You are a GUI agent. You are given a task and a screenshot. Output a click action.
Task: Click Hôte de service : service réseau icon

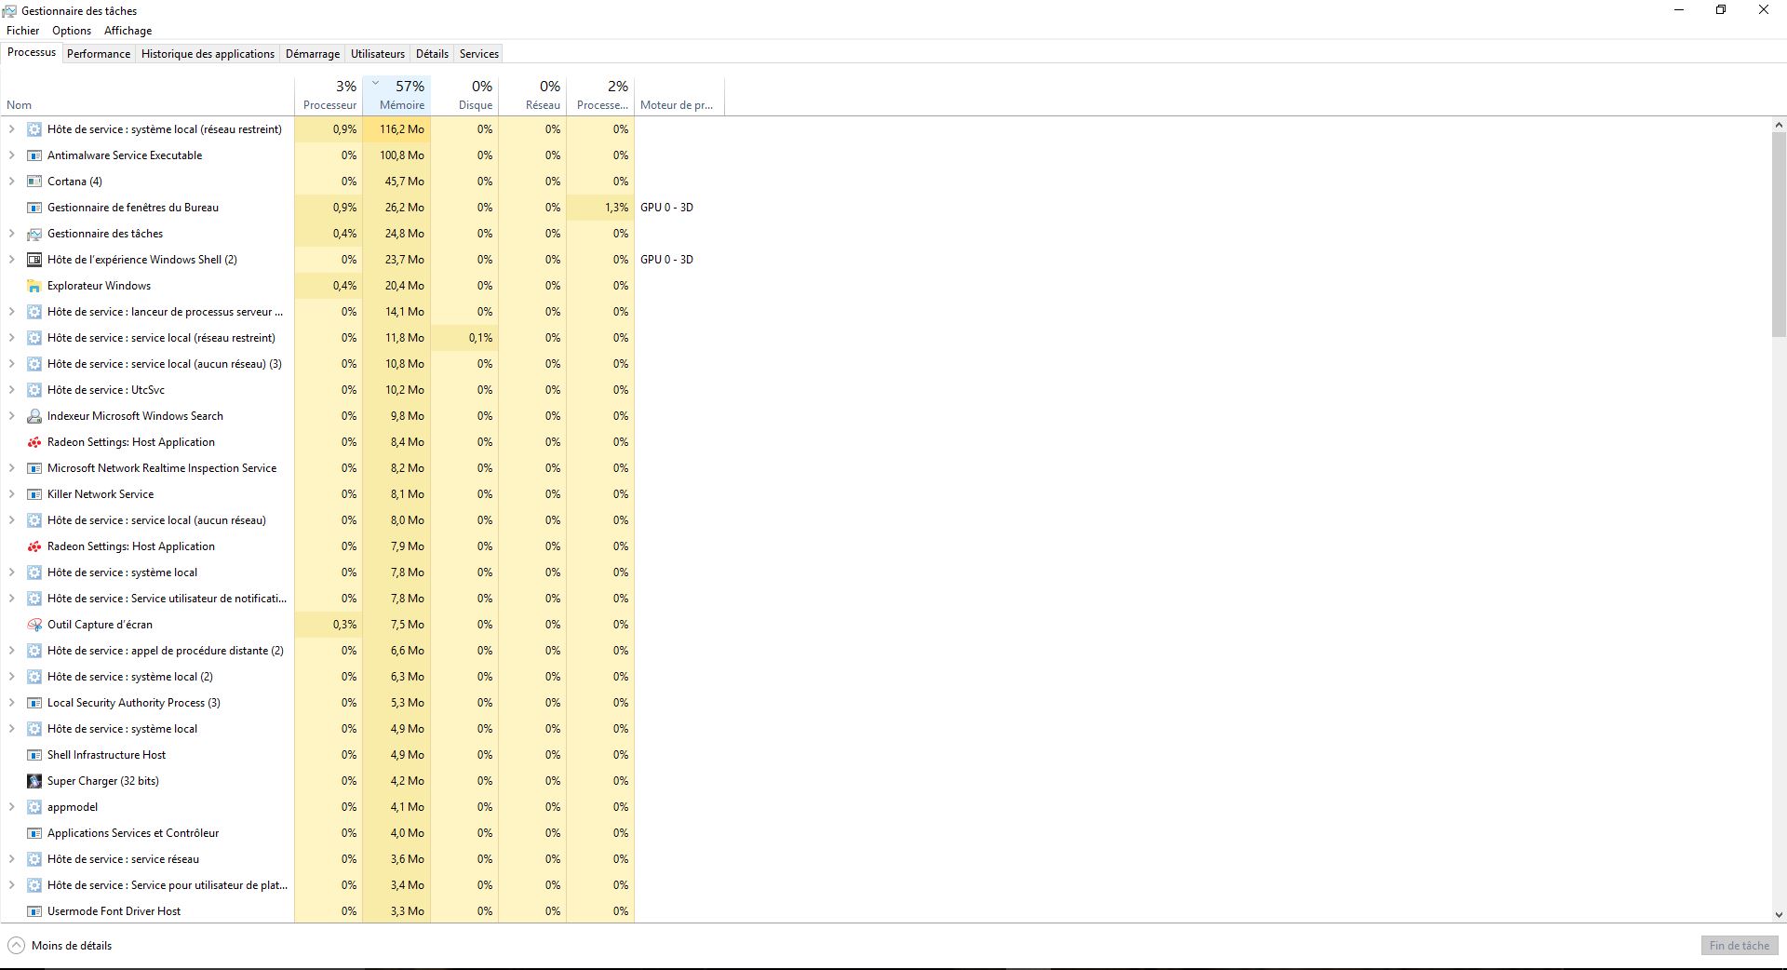[34, 859]
